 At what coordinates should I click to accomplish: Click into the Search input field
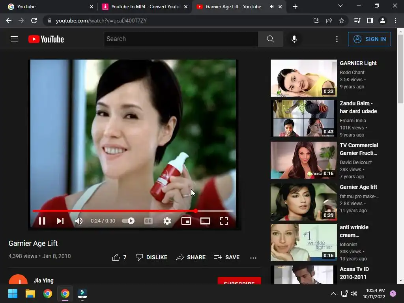(x=181, y=39)
